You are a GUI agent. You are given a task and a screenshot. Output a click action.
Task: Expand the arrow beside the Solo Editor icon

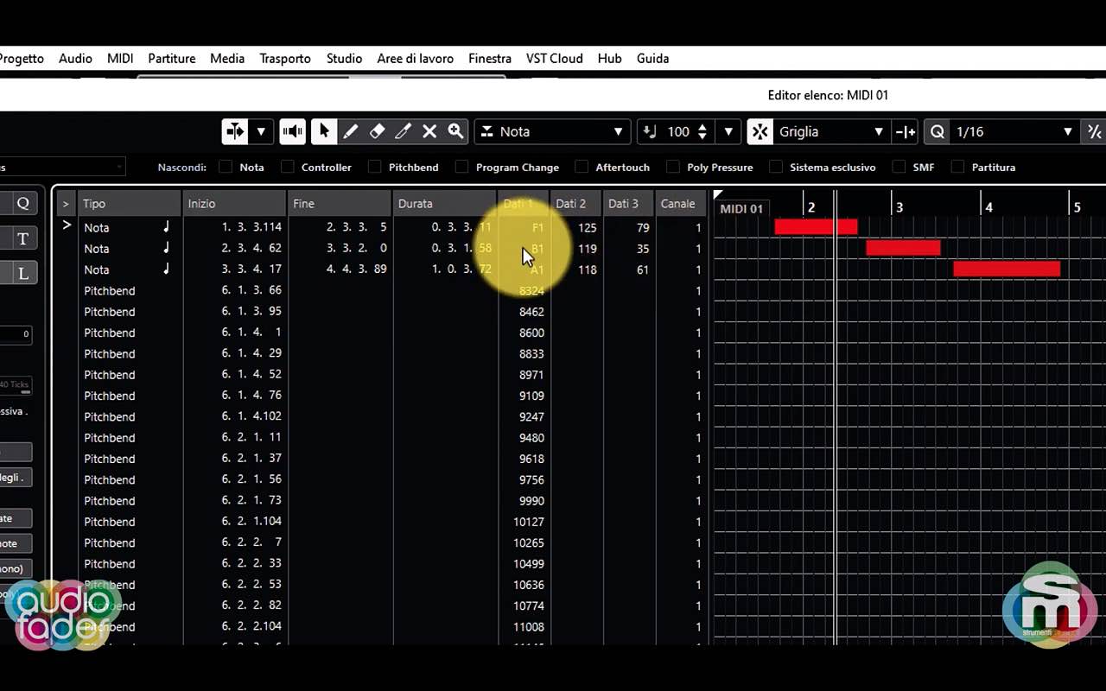261,131
